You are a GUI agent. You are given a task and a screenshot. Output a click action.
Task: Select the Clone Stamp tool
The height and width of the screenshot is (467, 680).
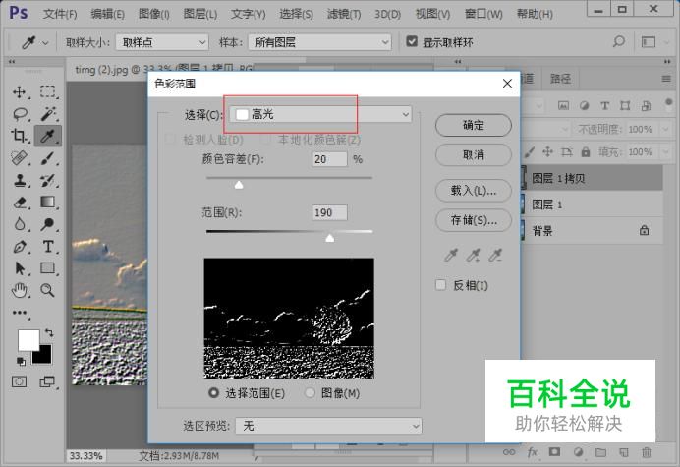click(x=19, y=180)
